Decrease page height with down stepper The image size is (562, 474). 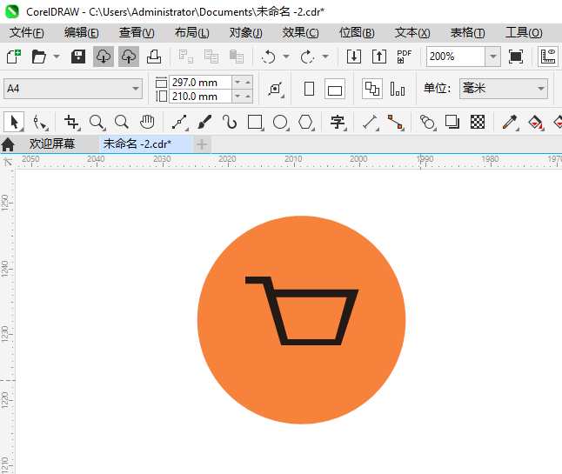coord(238,97)
